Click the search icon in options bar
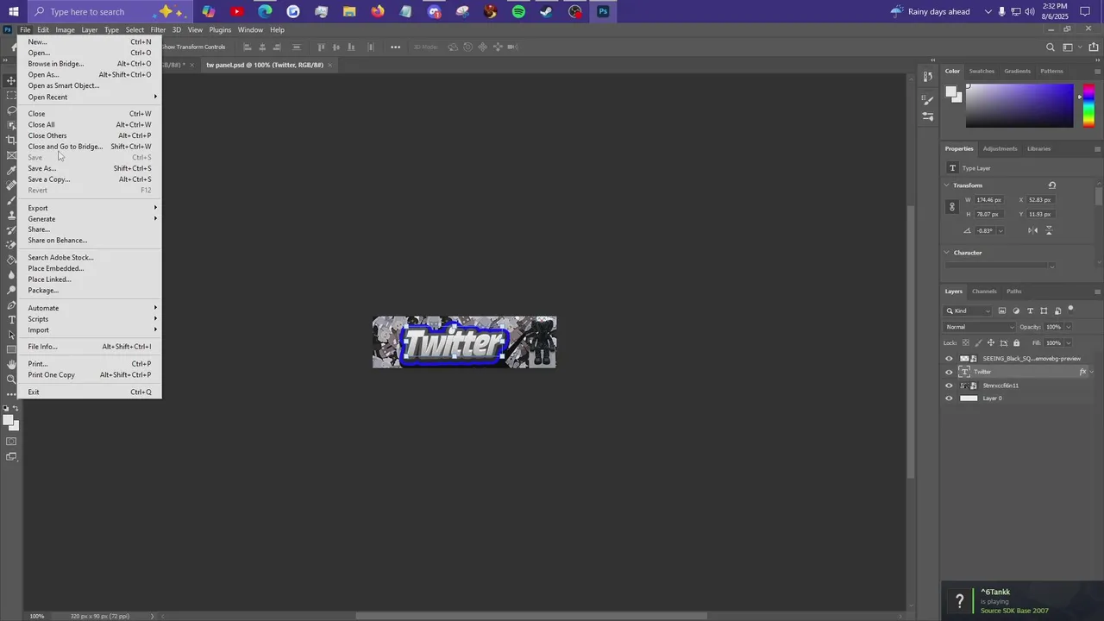This screenshot has height=621, width=1104. point(1050,47)
